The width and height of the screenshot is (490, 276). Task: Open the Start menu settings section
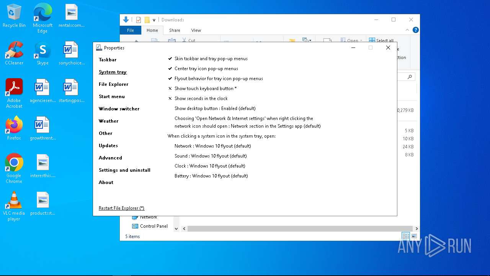pyautogui.click(x=112, y=97)
